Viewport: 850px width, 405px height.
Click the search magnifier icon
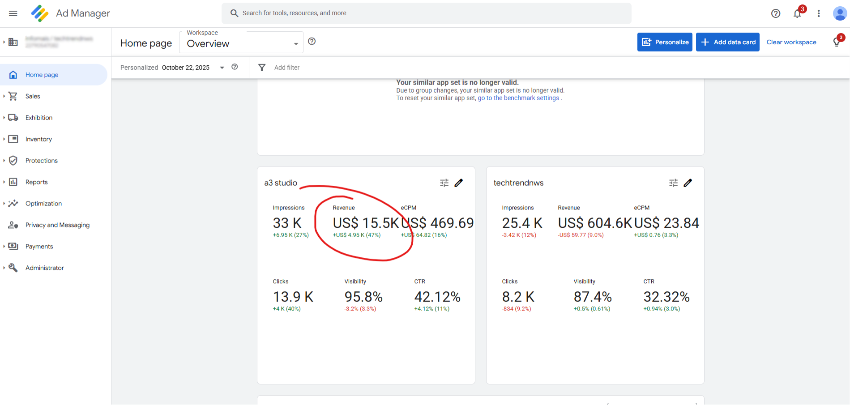pyautogui.click(x=234, y=13)
